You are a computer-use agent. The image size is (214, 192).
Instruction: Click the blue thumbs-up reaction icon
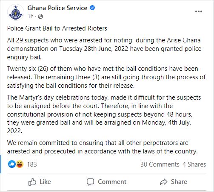tap(12, 164)
